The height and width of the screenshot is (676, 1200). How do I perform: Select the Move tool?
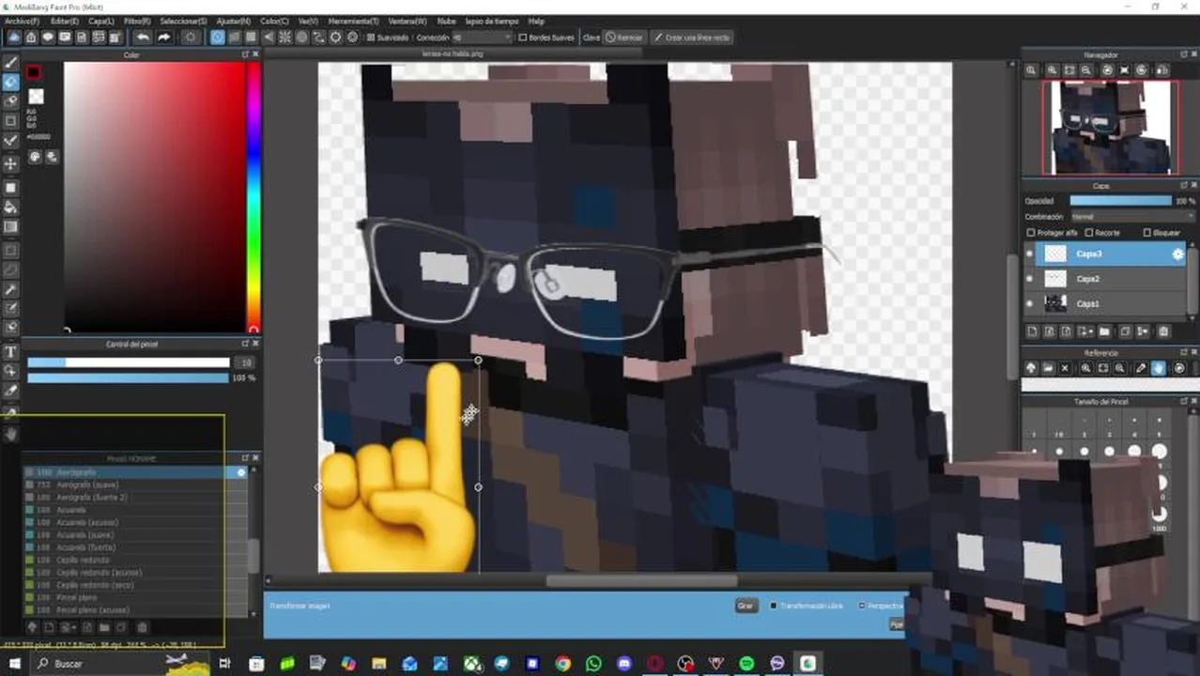11,163
